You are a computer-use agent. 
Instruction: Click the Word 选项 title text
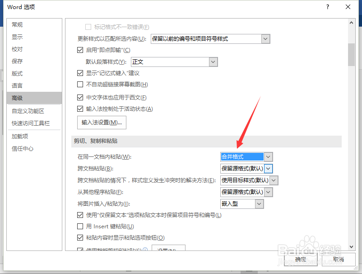tap(21, 7)
